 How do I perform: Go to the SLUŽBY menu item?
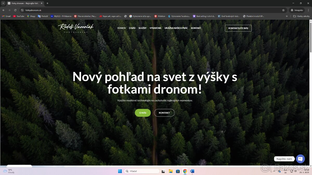142,28
